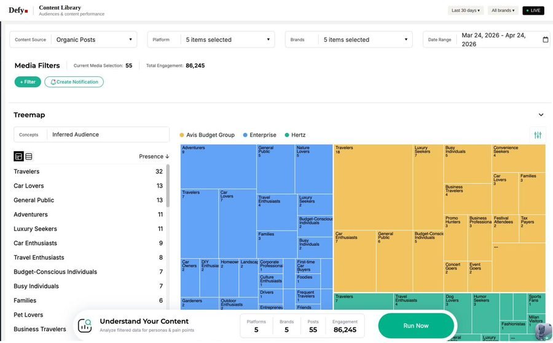Select Car Enthusiasts row in audience list
The image size is (553, 343).
click(x=88, y=243)
